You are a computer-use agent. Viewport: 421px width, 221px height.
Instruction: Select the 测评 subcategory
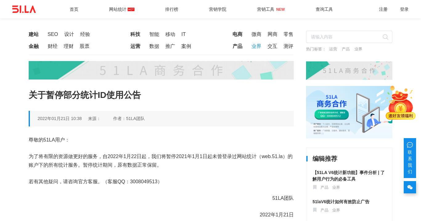[x=288, y=46]
